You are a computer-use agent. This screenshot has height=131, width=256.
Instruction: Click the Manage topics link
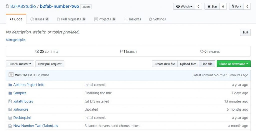click(16, 40)
